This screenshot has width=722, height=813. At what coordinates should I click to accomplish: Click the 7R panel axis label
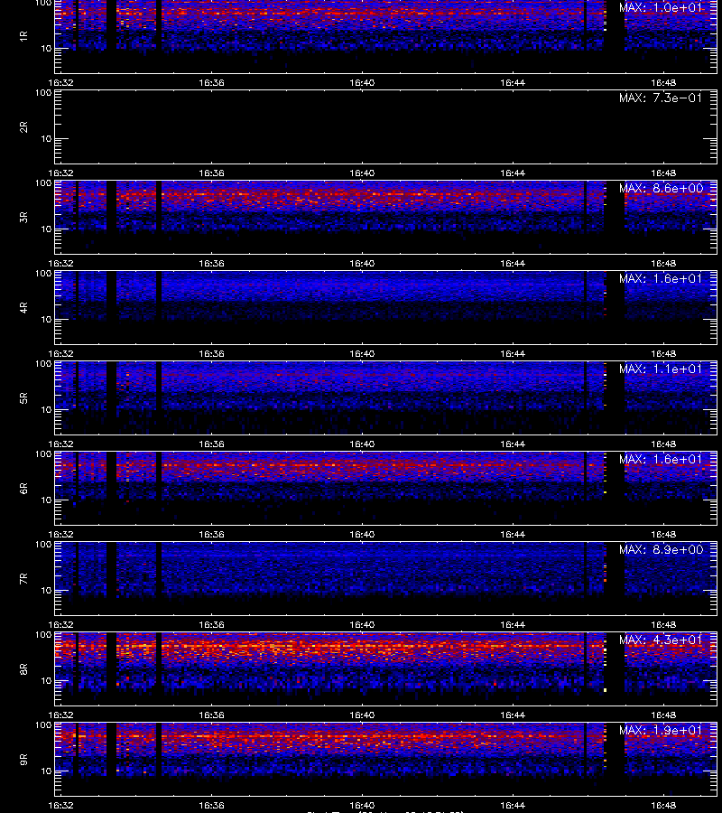click(x=23, y=579)
